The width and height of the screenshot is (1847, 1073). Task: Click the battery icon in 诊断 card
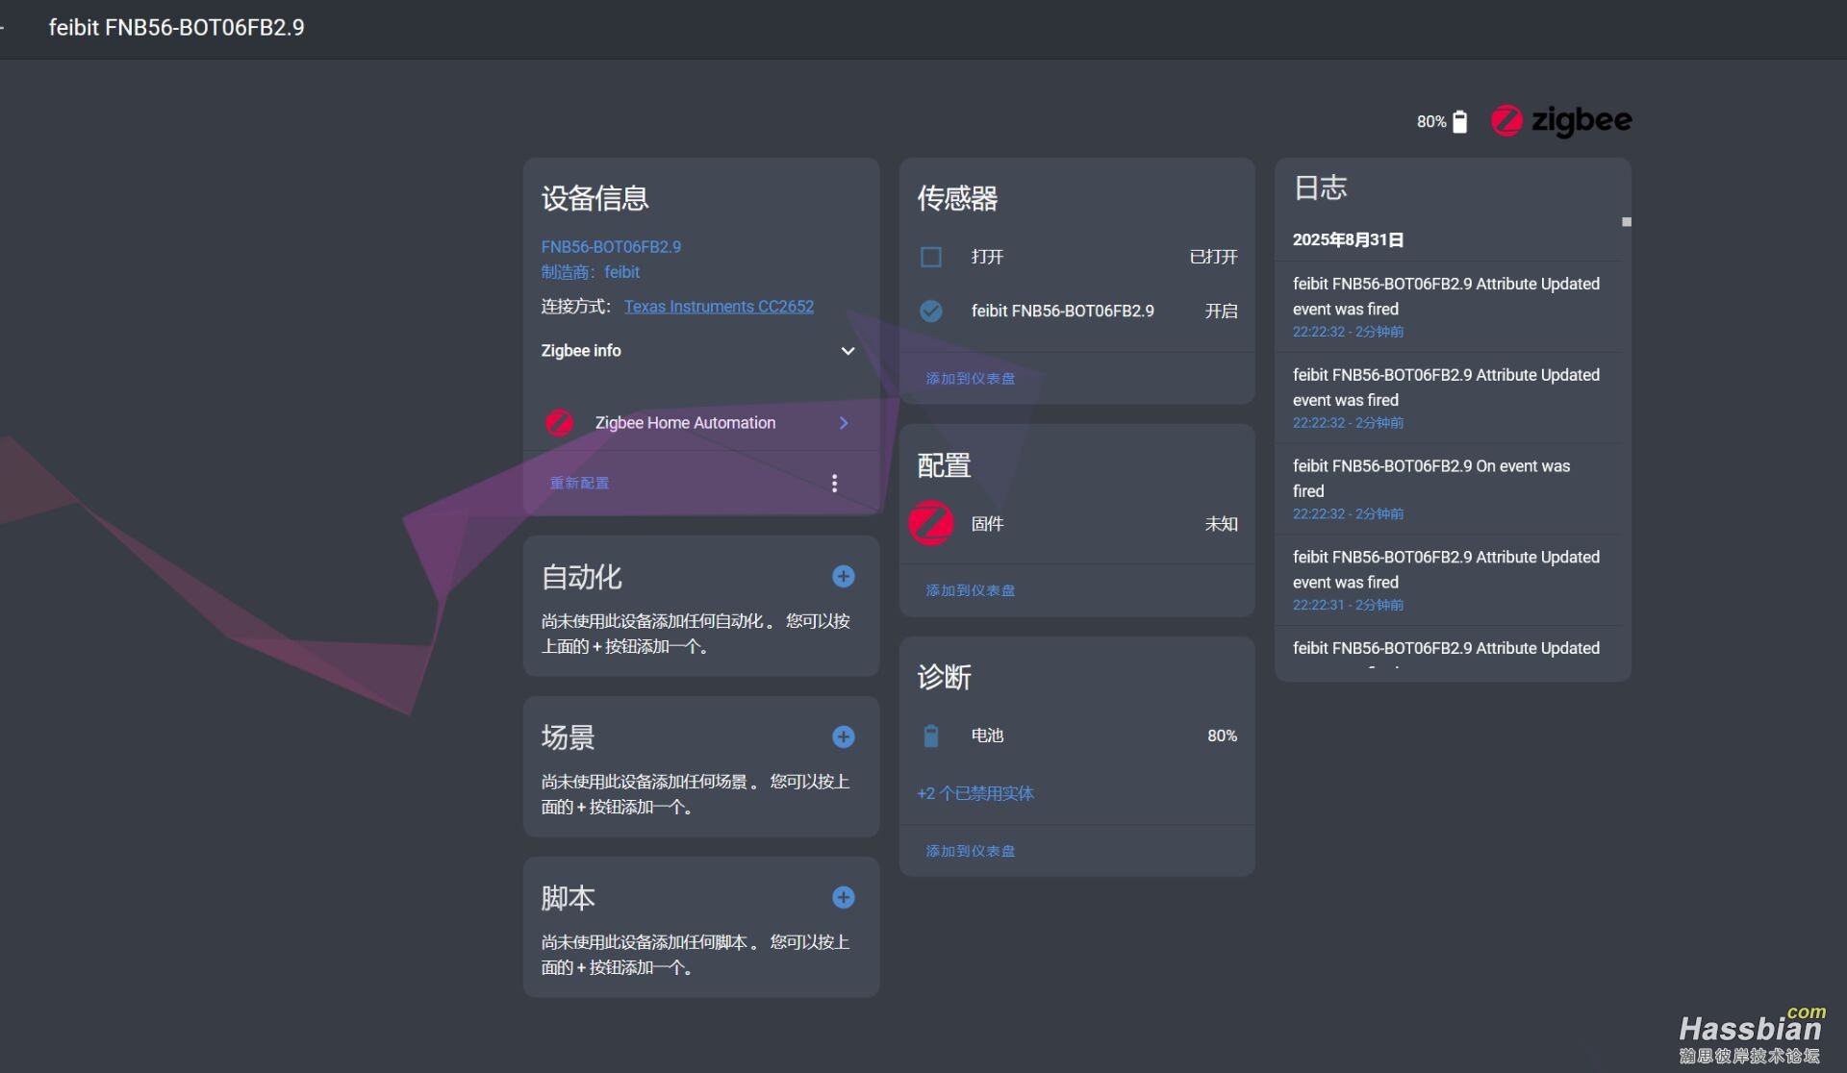(931, 736)
